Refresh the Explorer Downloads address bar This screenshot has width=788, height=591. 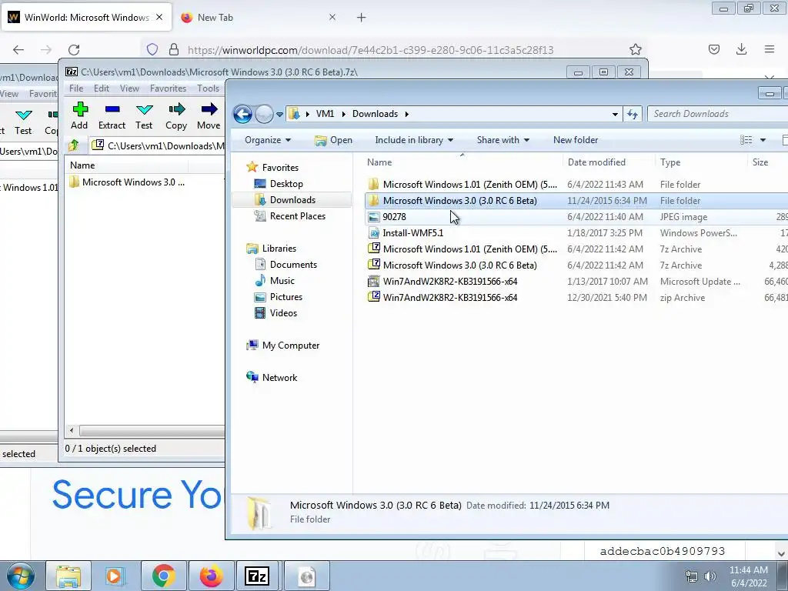(x=633, y=114)
